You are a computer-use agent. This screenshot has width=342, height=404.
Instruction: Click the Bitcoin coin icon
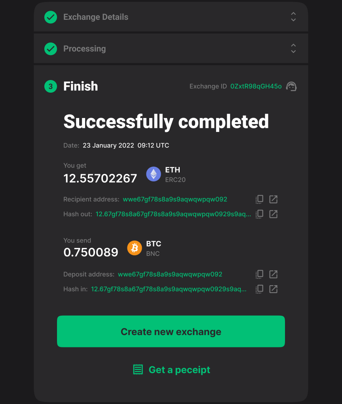click(135, 248)
